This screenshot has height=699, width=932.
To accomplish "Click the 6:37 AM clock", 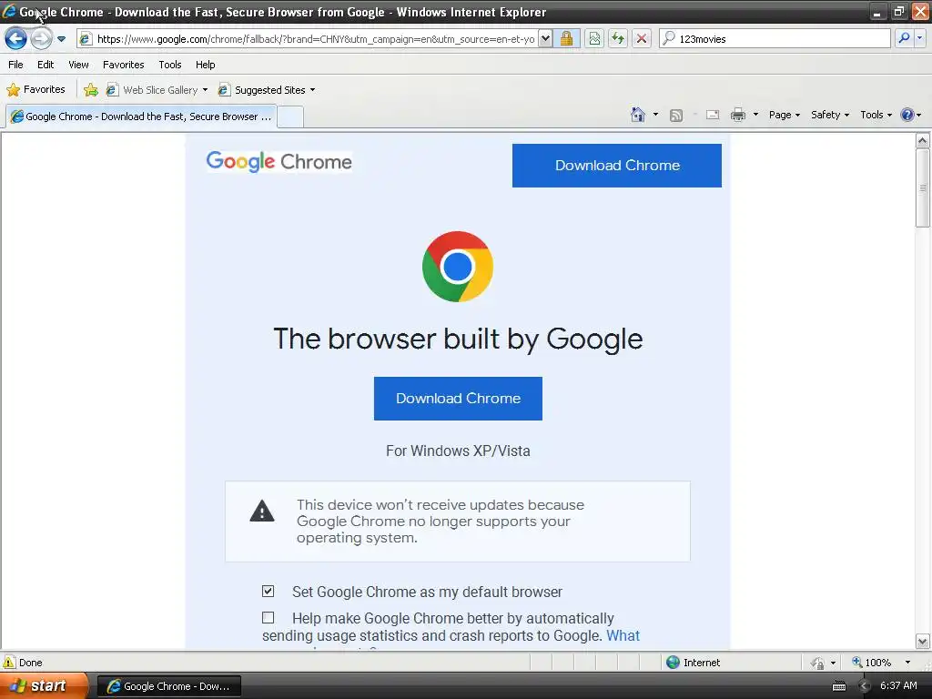I will click(898, 685).
